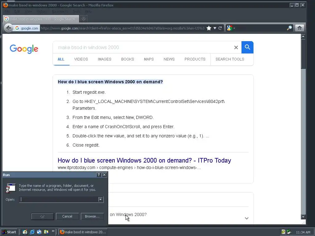Screen dimensions: 315x236
Task: Click the step mentioning CrashOnCtrlScroll
Action: tap(123, 127)
